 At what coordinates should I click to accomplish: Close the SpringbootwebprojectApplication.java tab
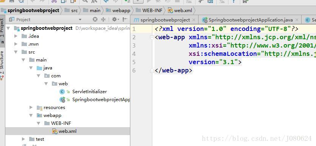click(297, 20)
